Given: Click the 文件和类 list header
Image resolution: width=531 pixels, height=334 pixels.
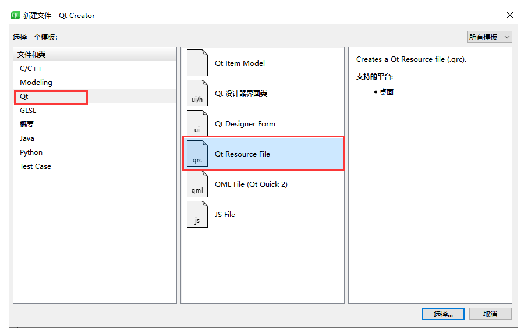Looking at the screenshot, I should [95, 55].
